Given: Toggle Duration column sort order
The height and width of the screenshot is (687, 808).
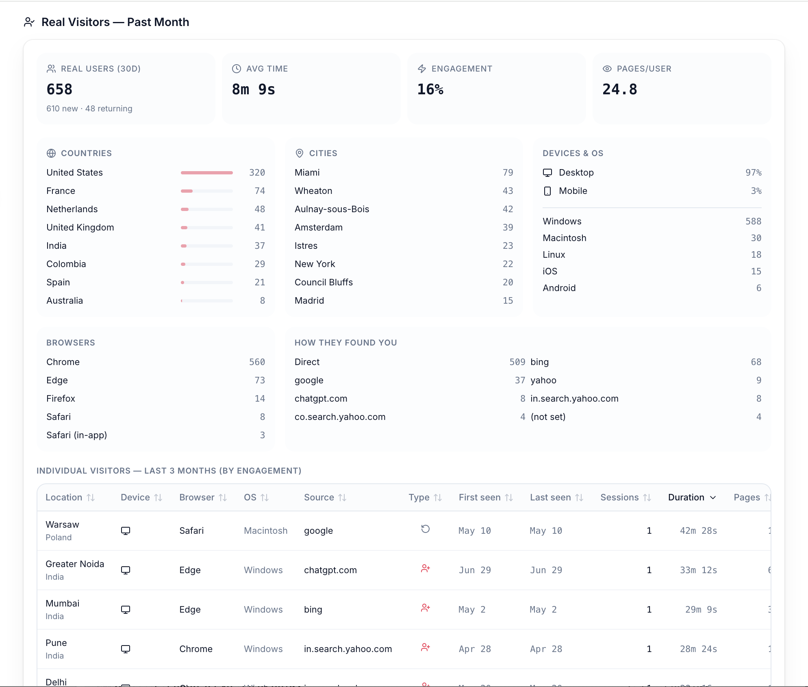Looking at the screenshot, I should click(692, 498).
